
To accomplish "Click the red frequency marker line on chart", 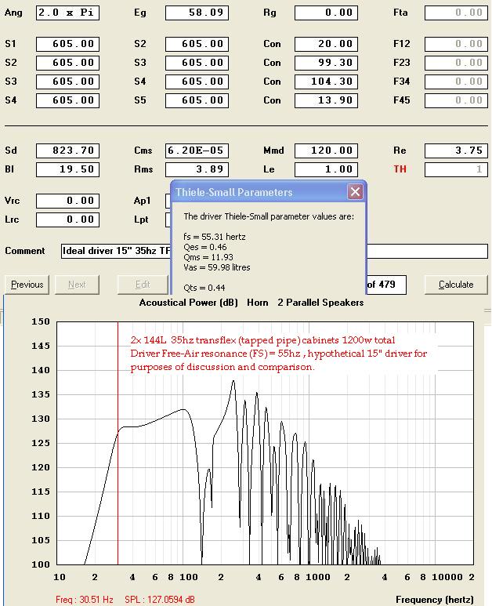I will click(118, 443).
